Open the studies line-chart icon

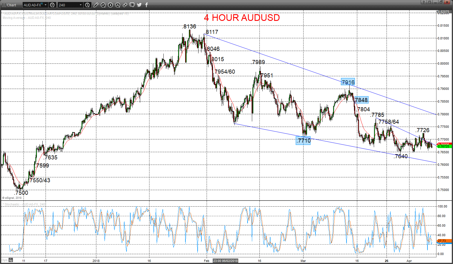103,5
